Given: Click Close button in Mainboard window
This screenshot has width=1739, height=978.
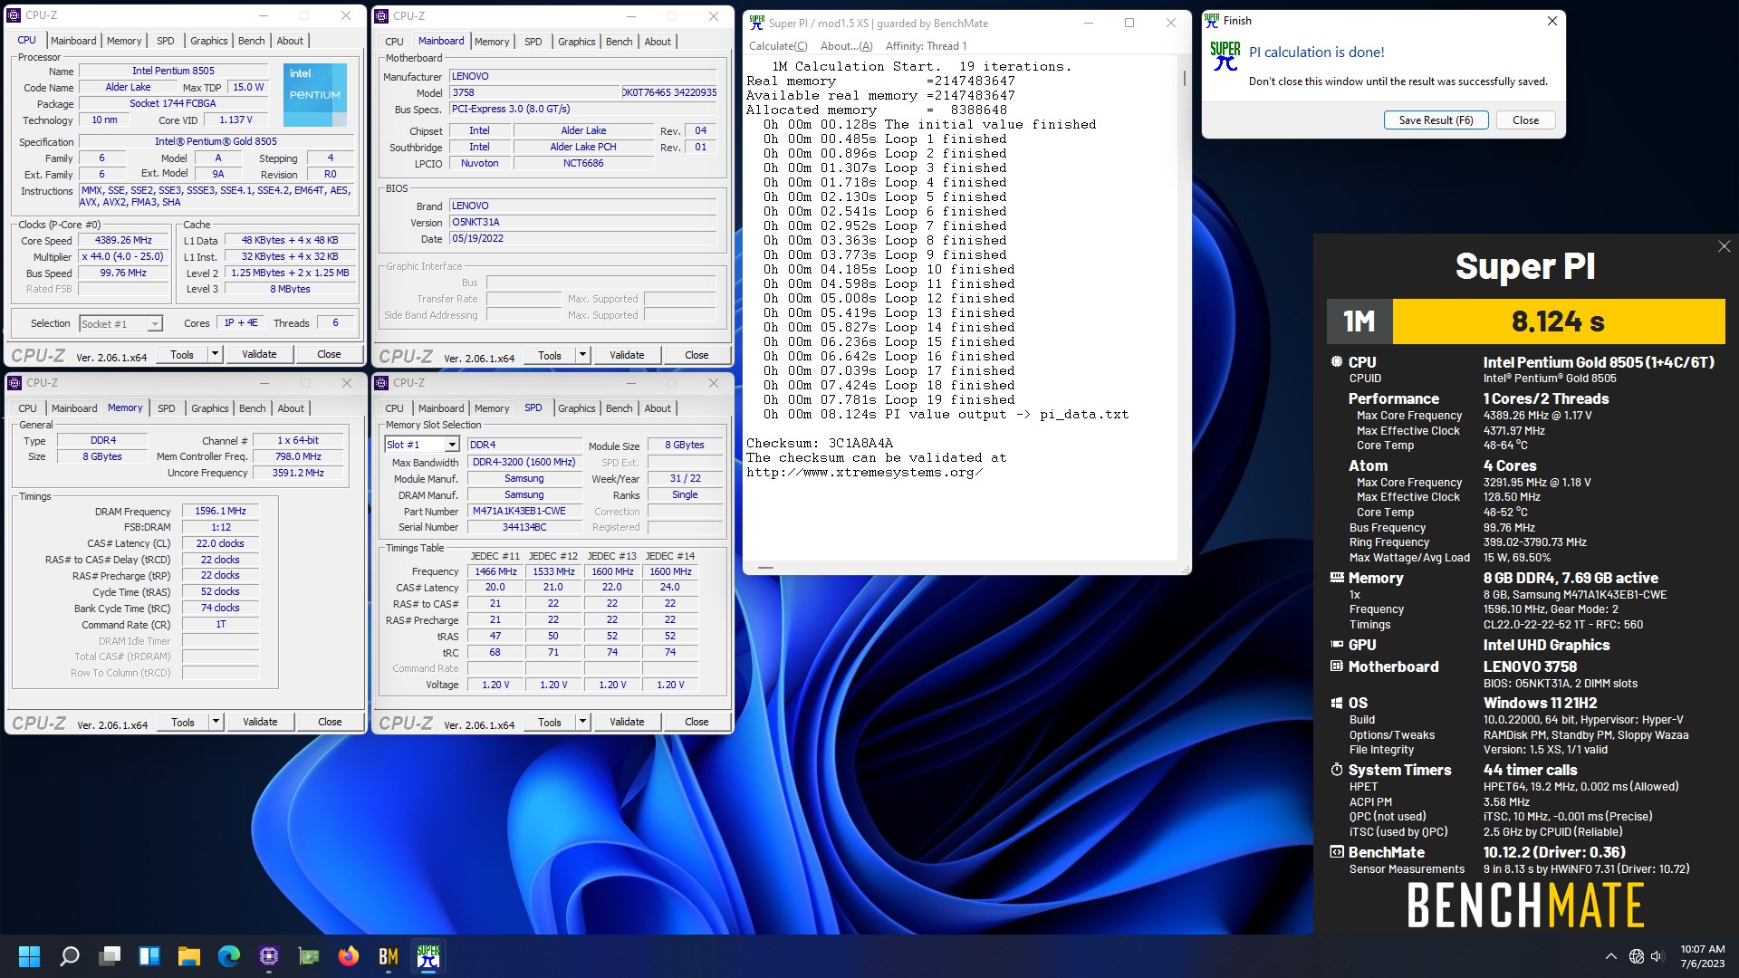Looking at the screenshot, I should [x=697, y=355].
